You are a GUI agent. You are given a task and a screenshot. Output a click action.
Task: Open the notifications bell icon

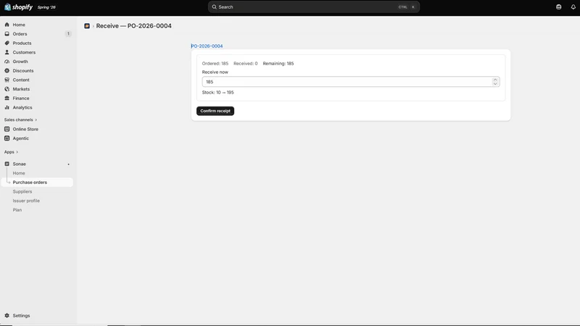(x=573, y=7)
